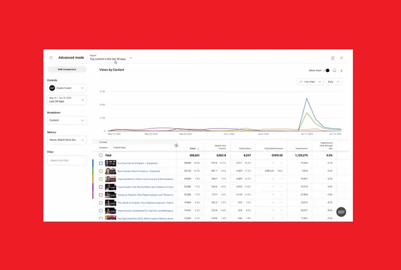Click the send feedback icon at top right
401x270 pixels.
click(333, 58)
